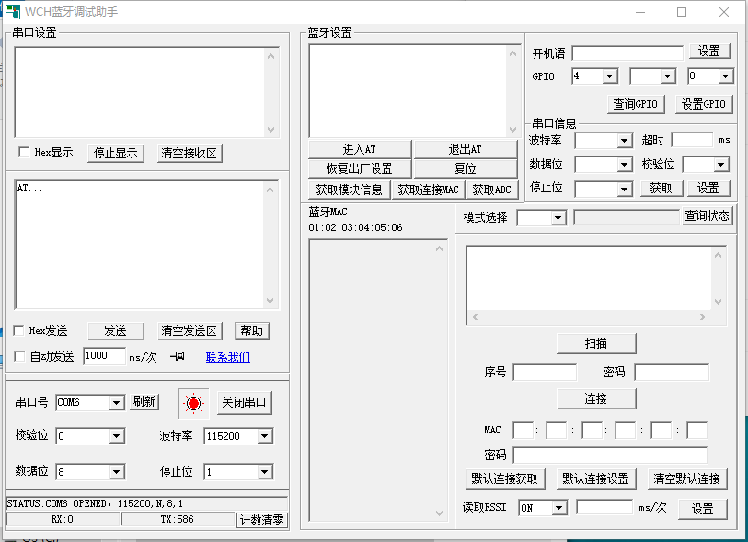Click the 连接 connect button

pyautogui.click(x=595, y=398)
